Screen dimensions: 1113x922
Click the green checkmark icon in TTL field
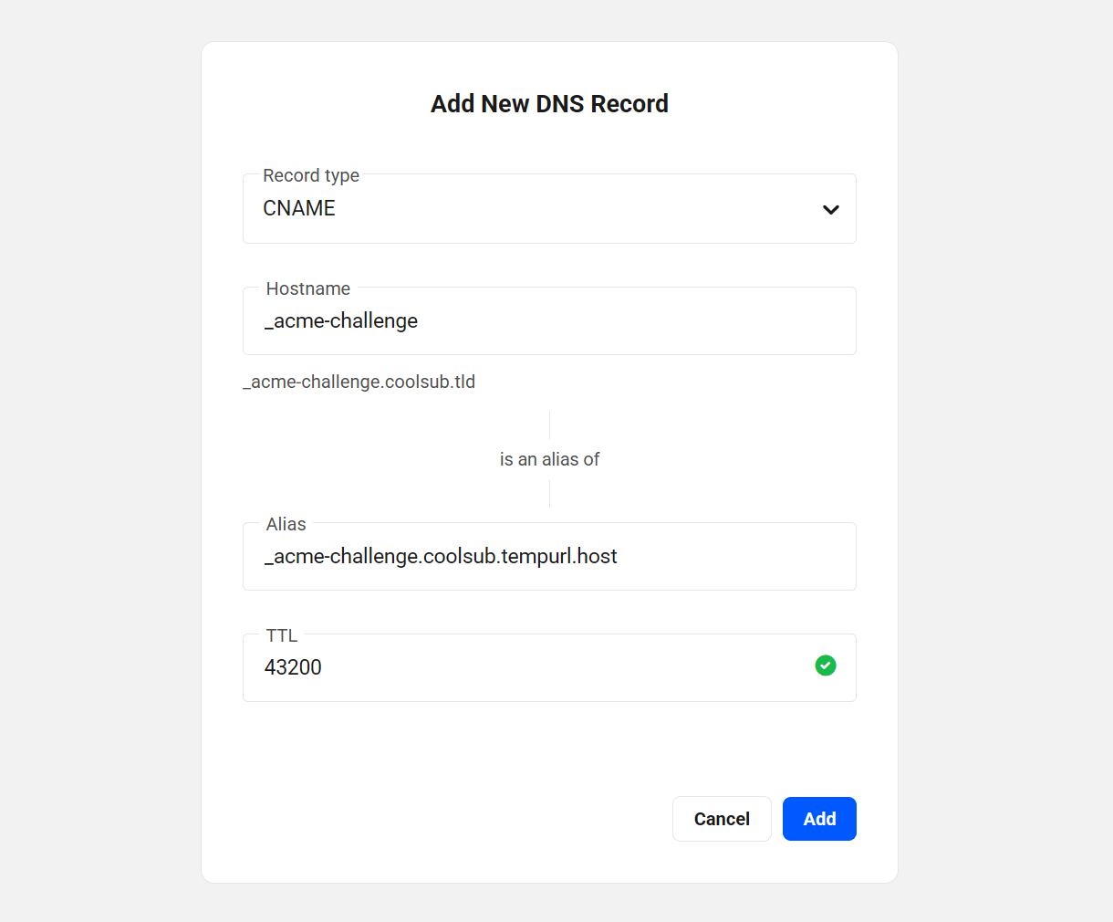pos(826,665)
